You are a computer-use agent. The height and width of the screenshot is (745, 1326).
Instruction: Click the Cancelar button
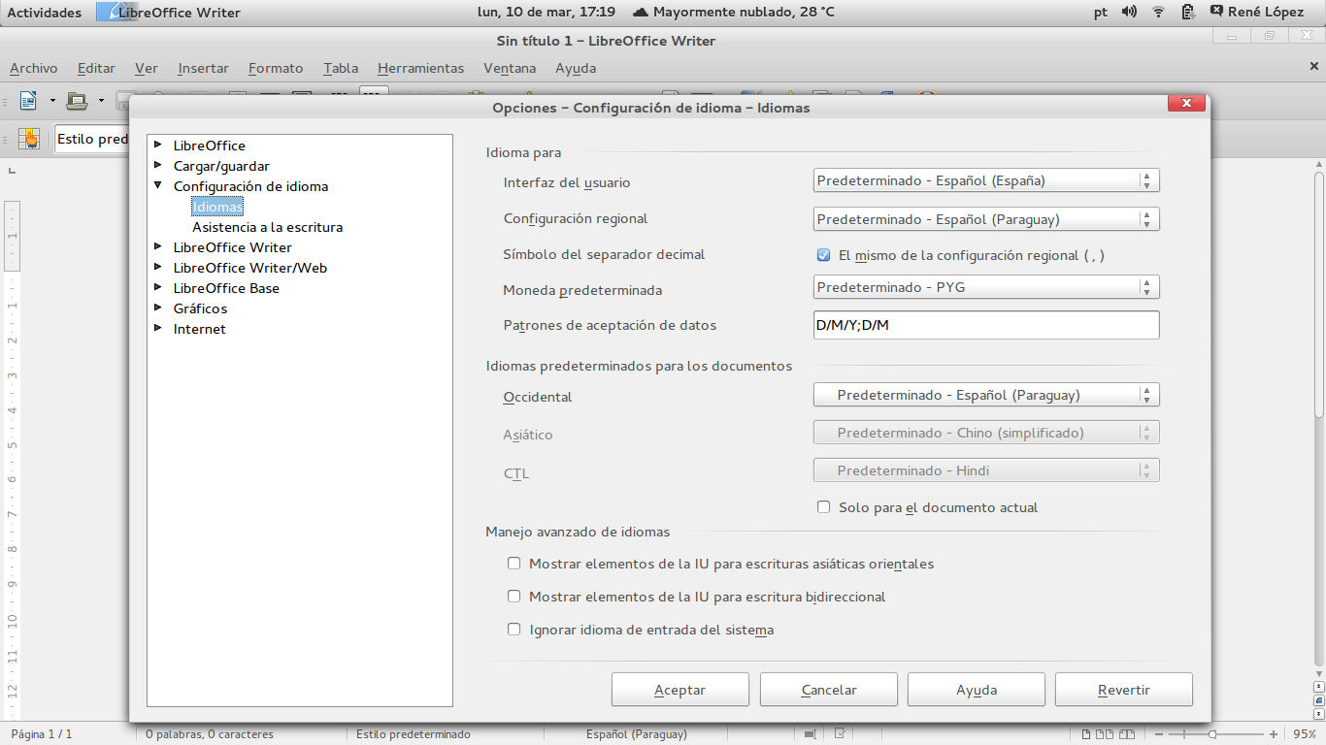click(x=828, y=690)
